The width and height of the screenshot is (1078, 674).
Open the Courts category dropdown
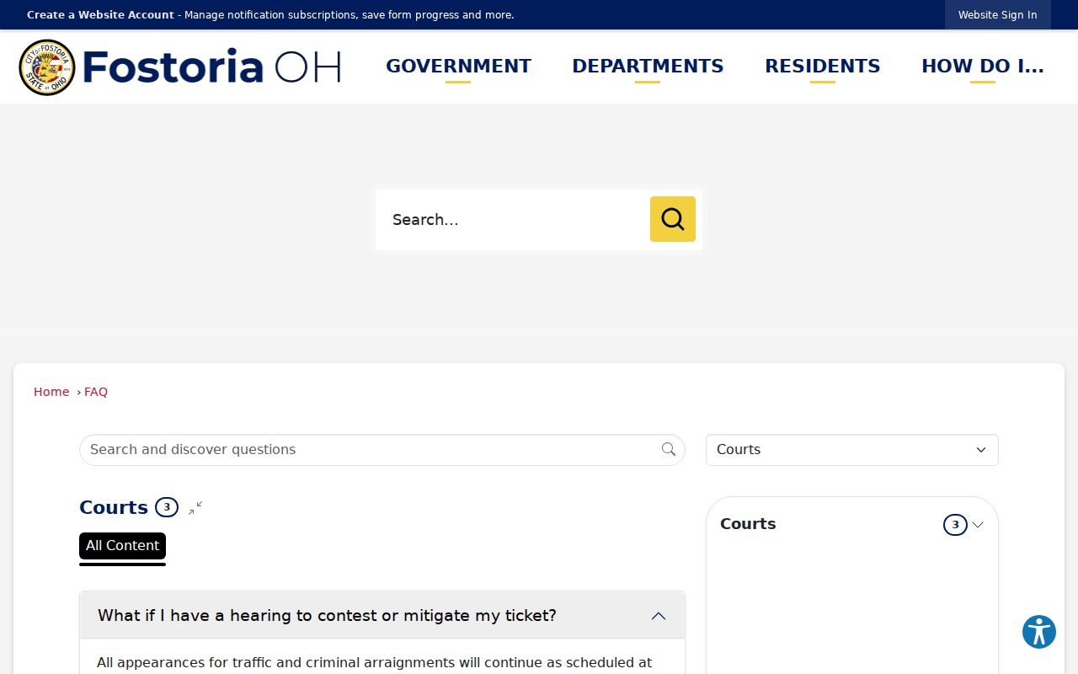point(852,450)
